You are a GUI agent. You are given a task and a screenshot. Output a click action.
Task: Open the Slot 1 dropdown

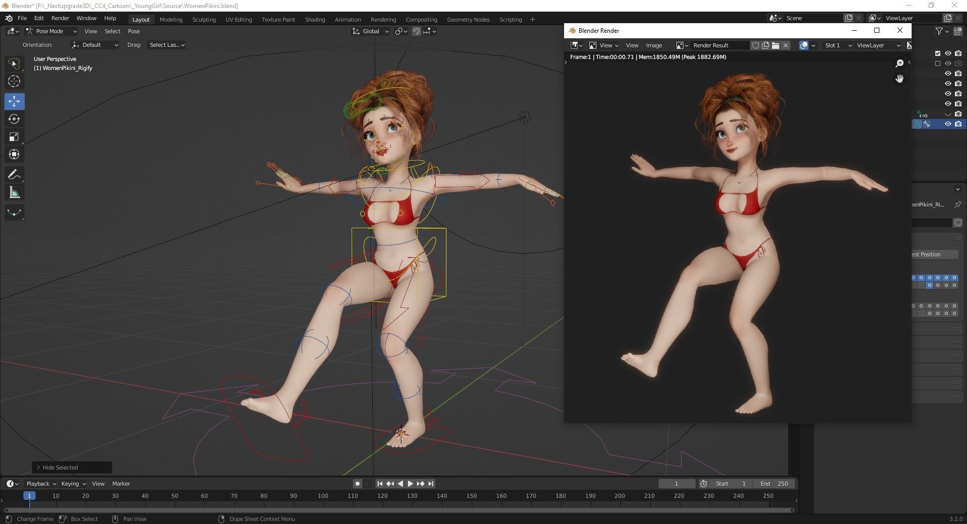click(837, 45)
